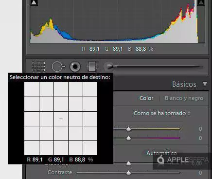The height and width of the screenshot is (179, 212).
Task: Select the Crop Overlay tool icon
Action: (38, 66)
